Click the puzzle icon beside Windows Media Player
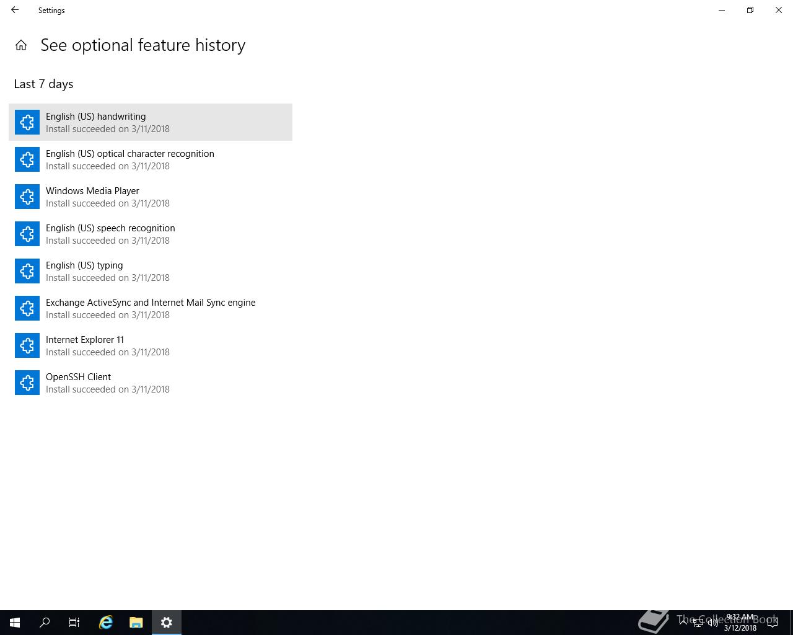The height and width of the screenshot is (635, 793). pyautogui.click(x=27, y=197)
